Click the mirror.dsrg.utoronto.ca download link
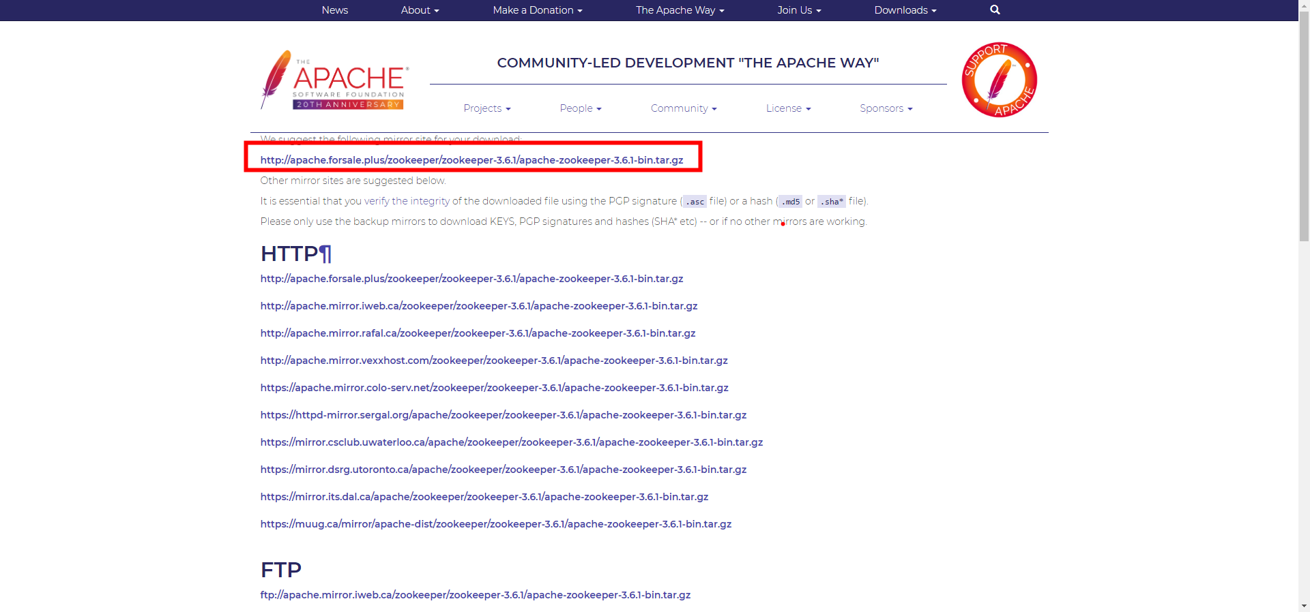The width and height of the screenshot is (1310, 612). tap(504, 470)
